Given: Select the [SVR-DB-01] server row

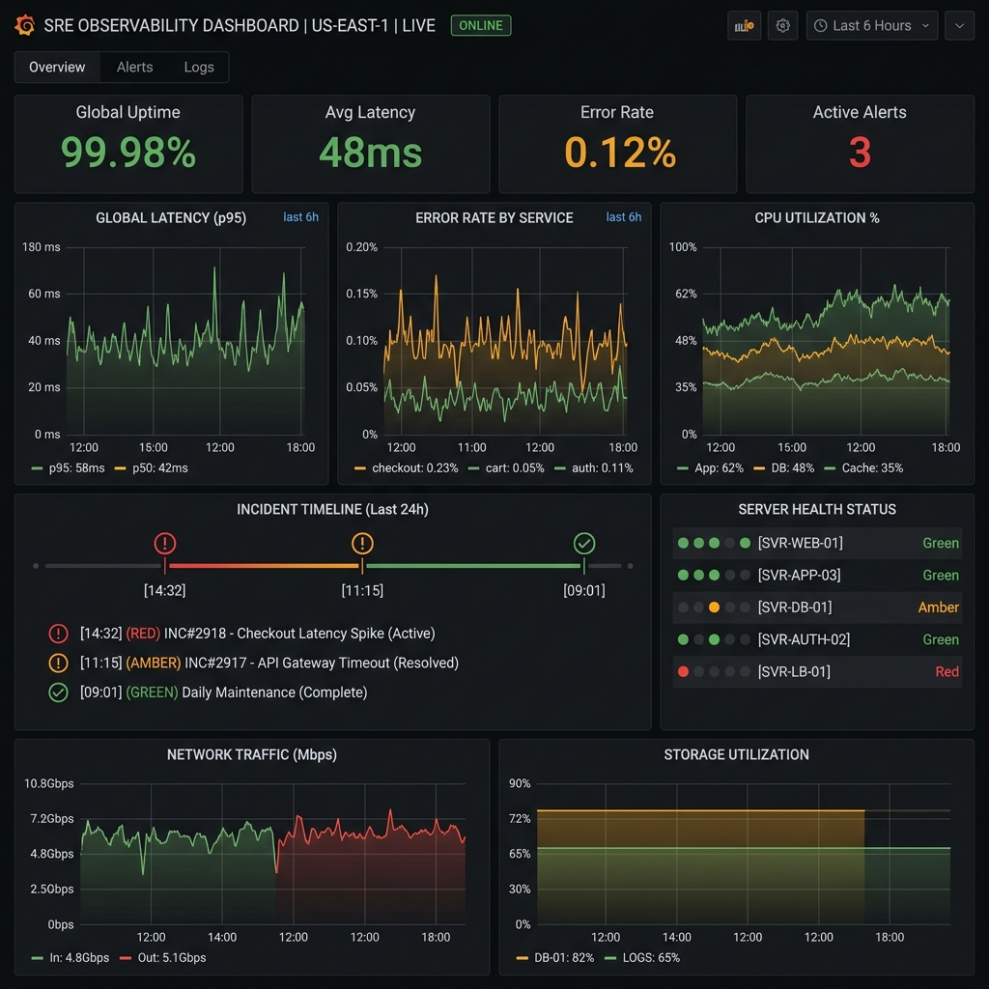Looking at the screenshot, I should 817,608.
